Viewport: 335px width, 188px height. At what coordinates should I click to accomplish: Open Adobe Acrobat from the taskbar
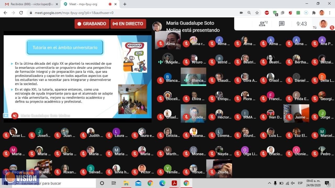pyautogui.click(x=174, y=183)
